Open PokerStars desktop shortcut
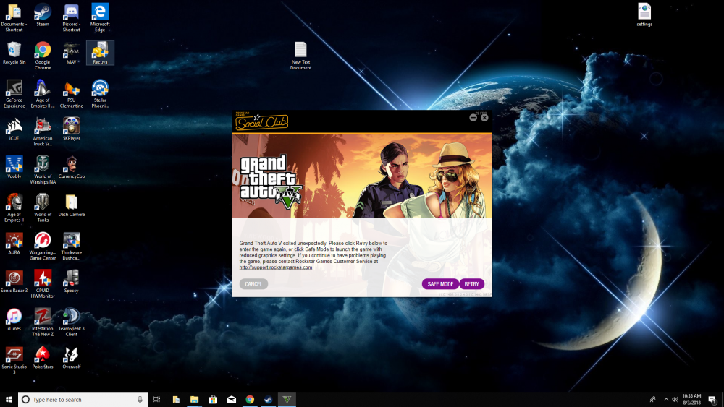The height and width of the screenshot is (407, 724). 43,358
